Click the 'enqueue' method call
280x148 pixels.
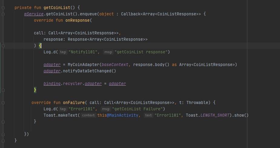[x=88, y=14]
